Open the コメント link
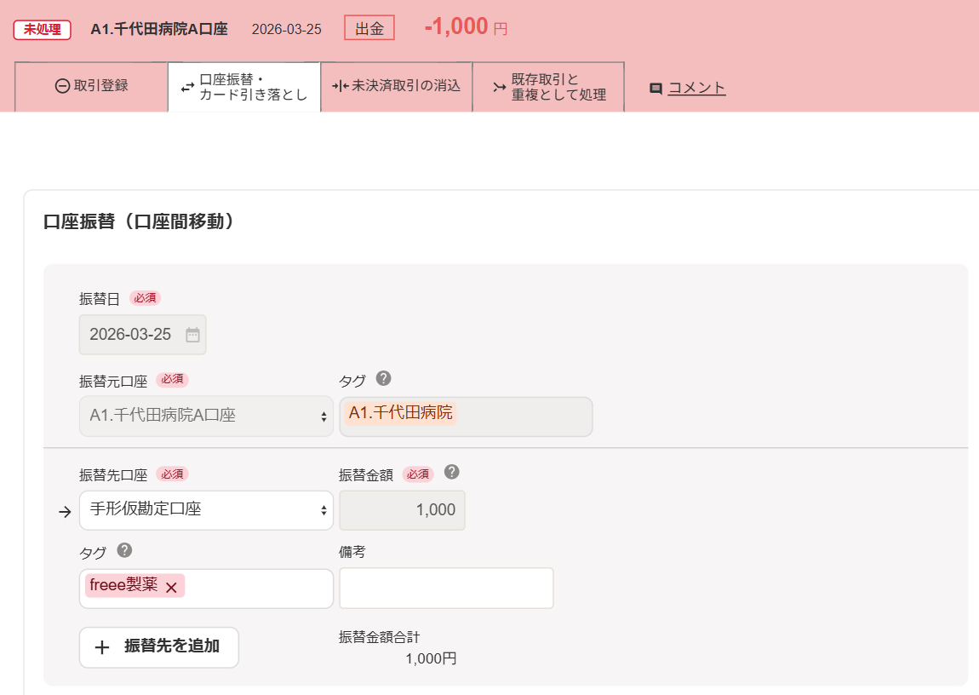The image size is (979, 695). click(696, 88)
